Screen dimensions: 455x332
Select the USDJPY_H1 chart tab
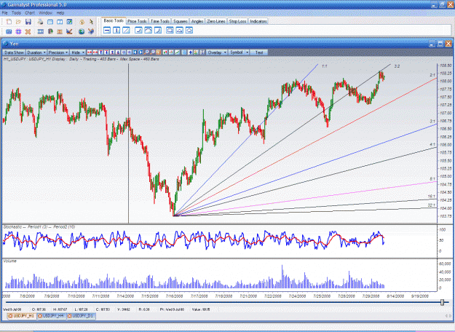pyautogui.click(x=22, y=316)
